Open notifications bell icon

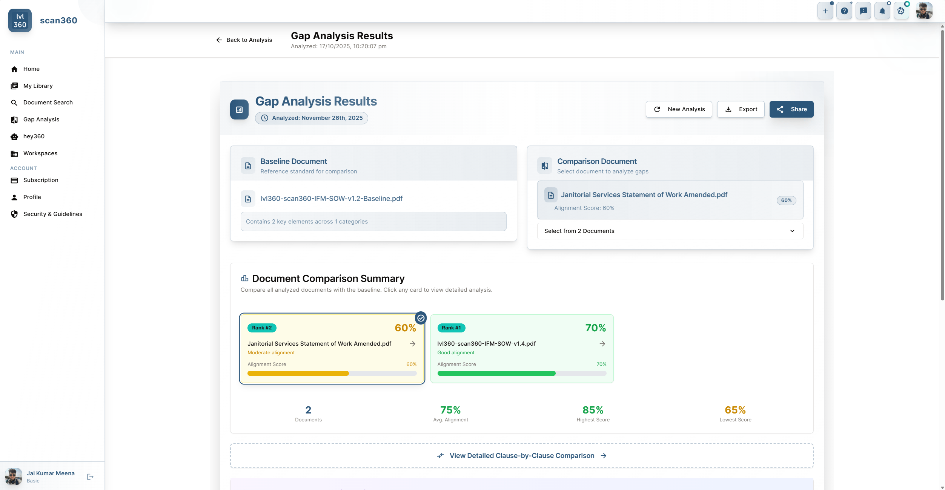[882, 11]
